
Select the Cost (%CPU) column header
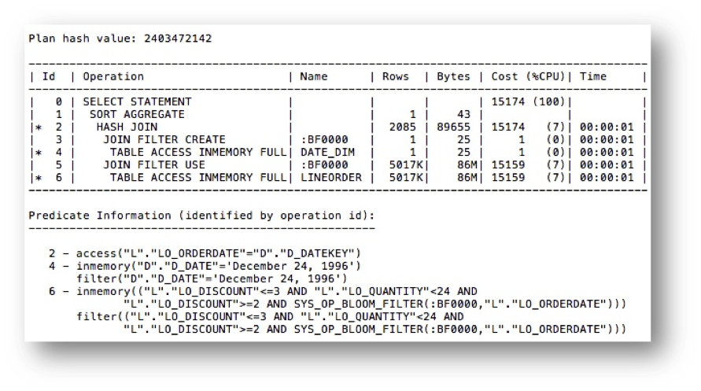[x=528, y=77]
